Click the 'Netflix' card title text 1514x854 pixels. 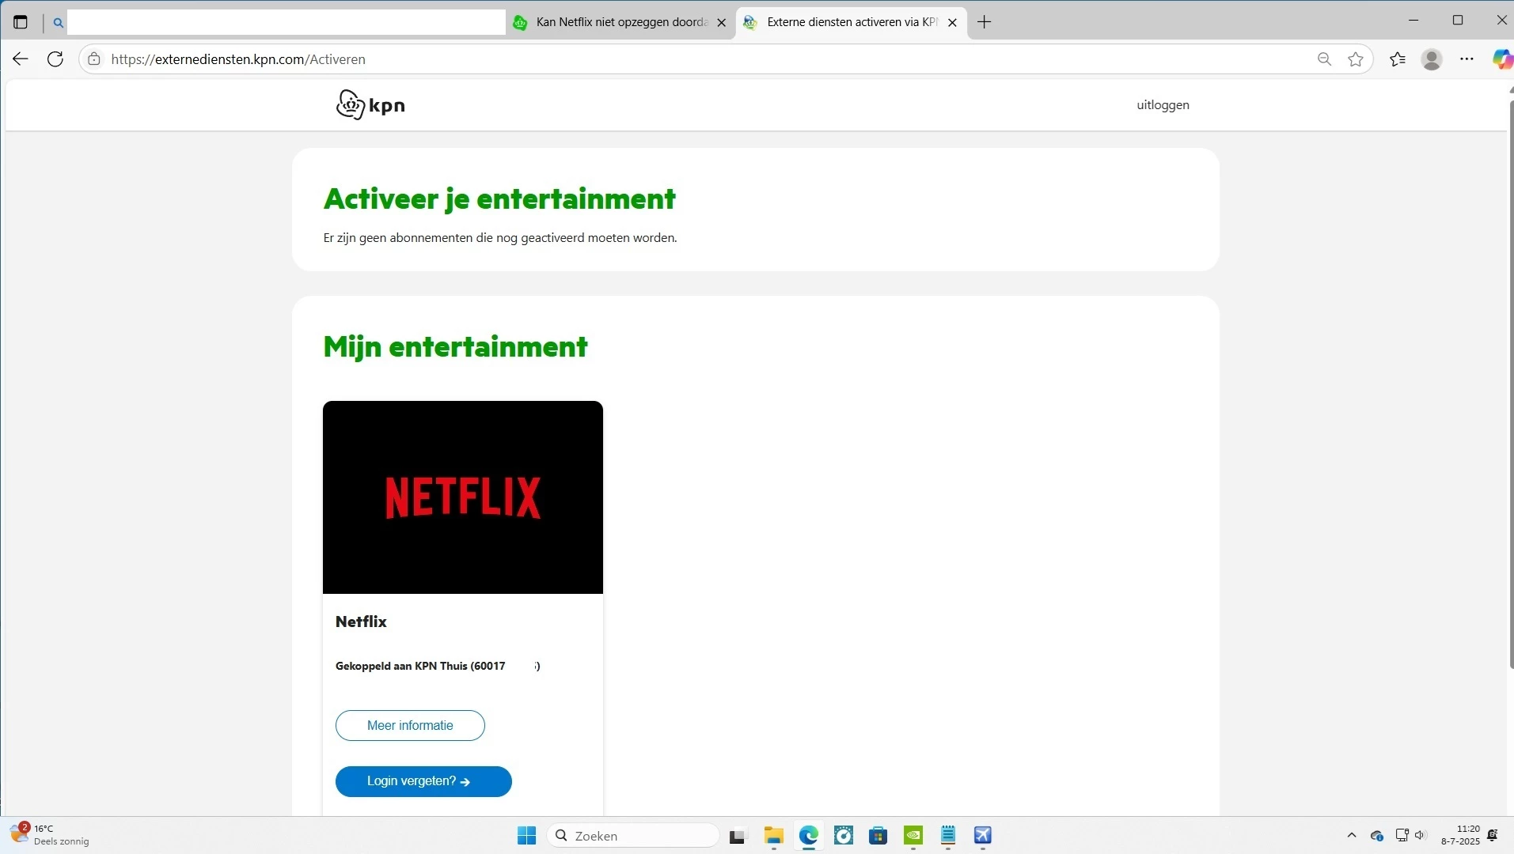click(361, 622)
